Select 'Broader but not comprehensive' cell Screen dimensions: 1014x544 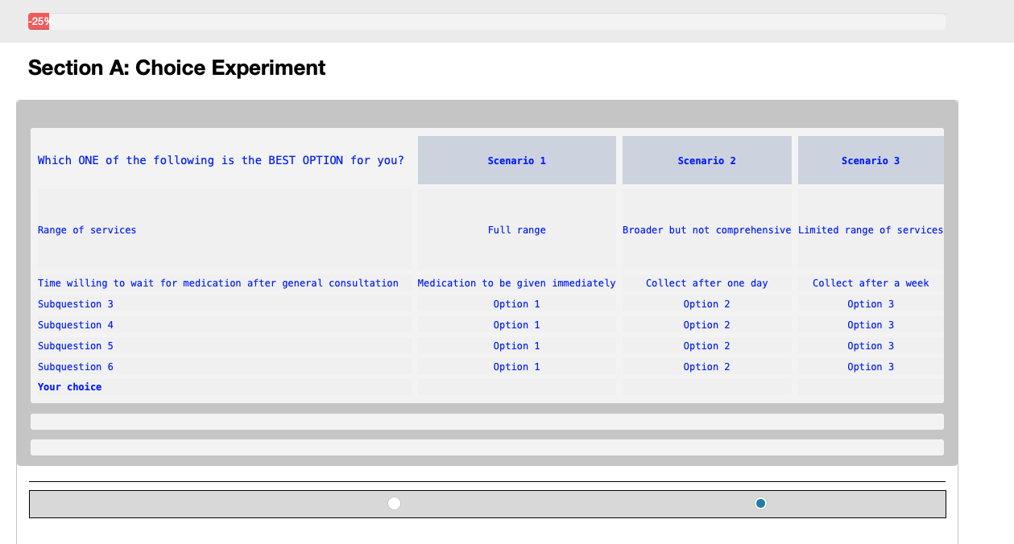click(706, 230)
